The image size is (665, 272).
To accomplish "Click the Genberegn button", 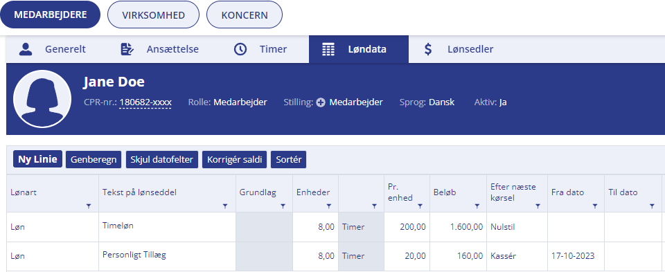I will (x=94, y=160).
